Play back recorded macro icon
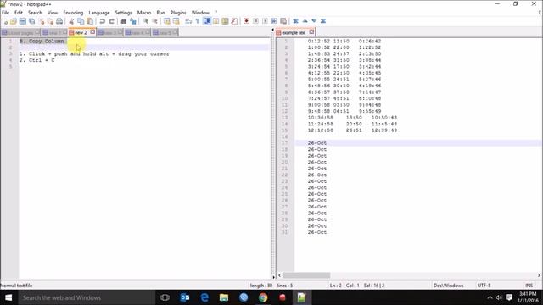 point(265,21)
